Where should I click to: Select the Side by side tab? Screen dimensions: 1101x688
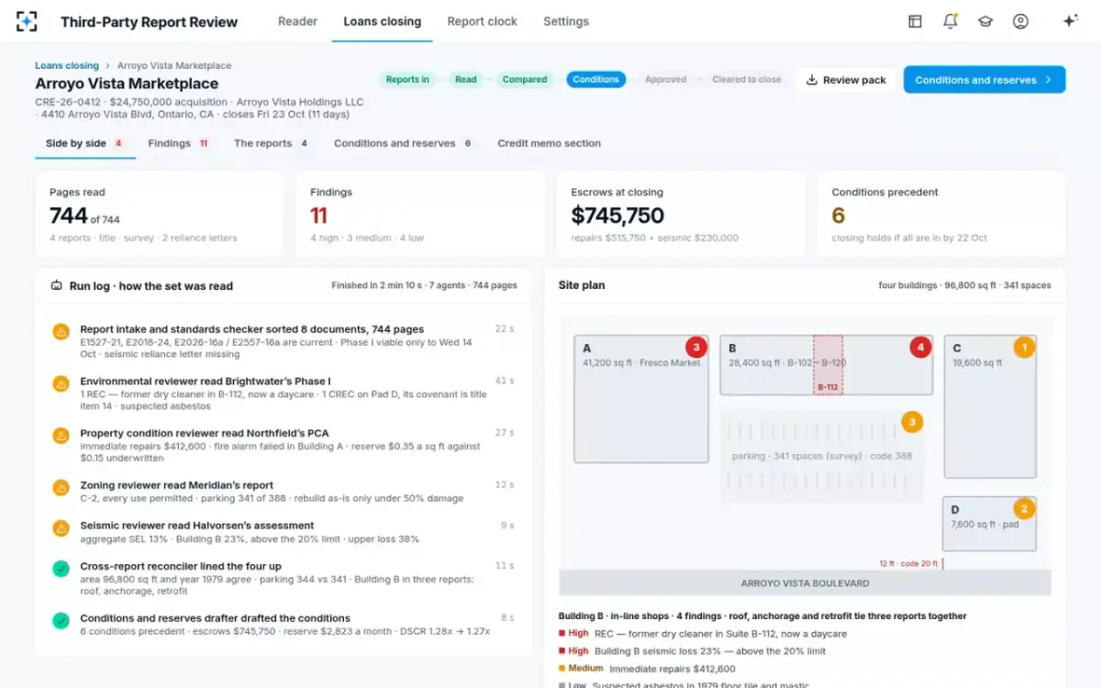(84, 143)
